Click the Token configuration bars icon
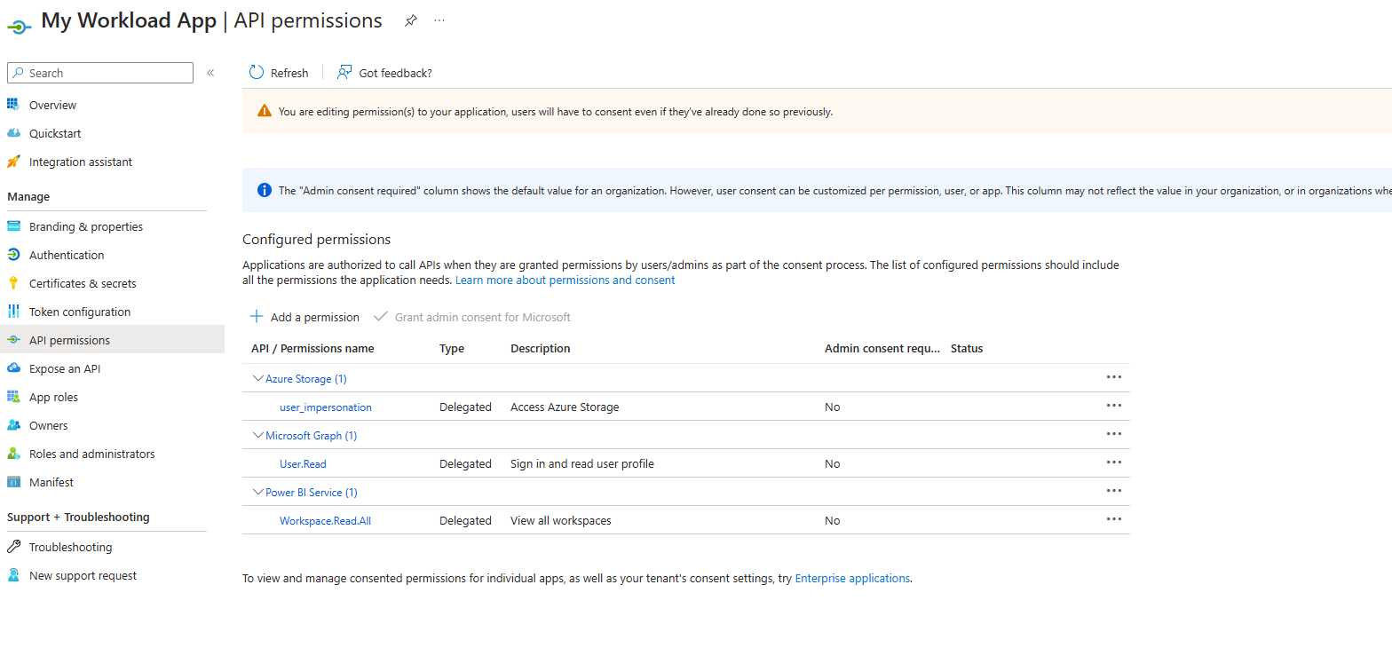Screen dimensions: 1392x648 13,312
